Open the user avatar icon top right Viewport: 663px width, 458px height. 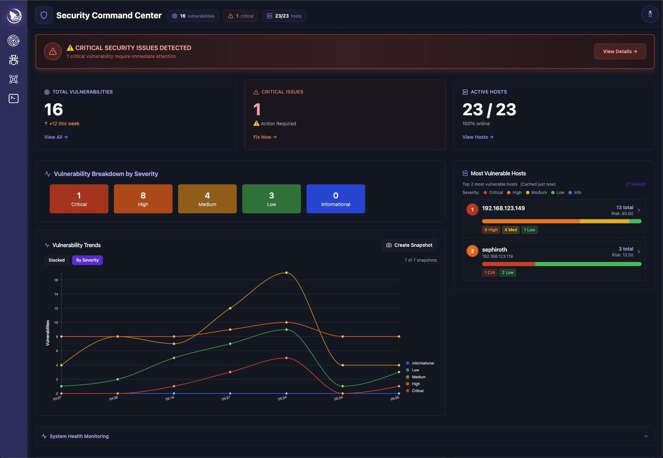pos(650,14)
